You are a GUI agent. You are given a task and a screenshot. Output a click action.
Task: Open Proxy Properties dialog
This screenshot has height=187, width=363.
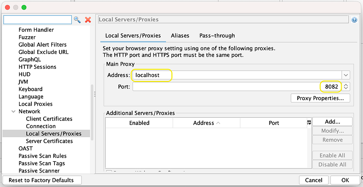[320, 98]
